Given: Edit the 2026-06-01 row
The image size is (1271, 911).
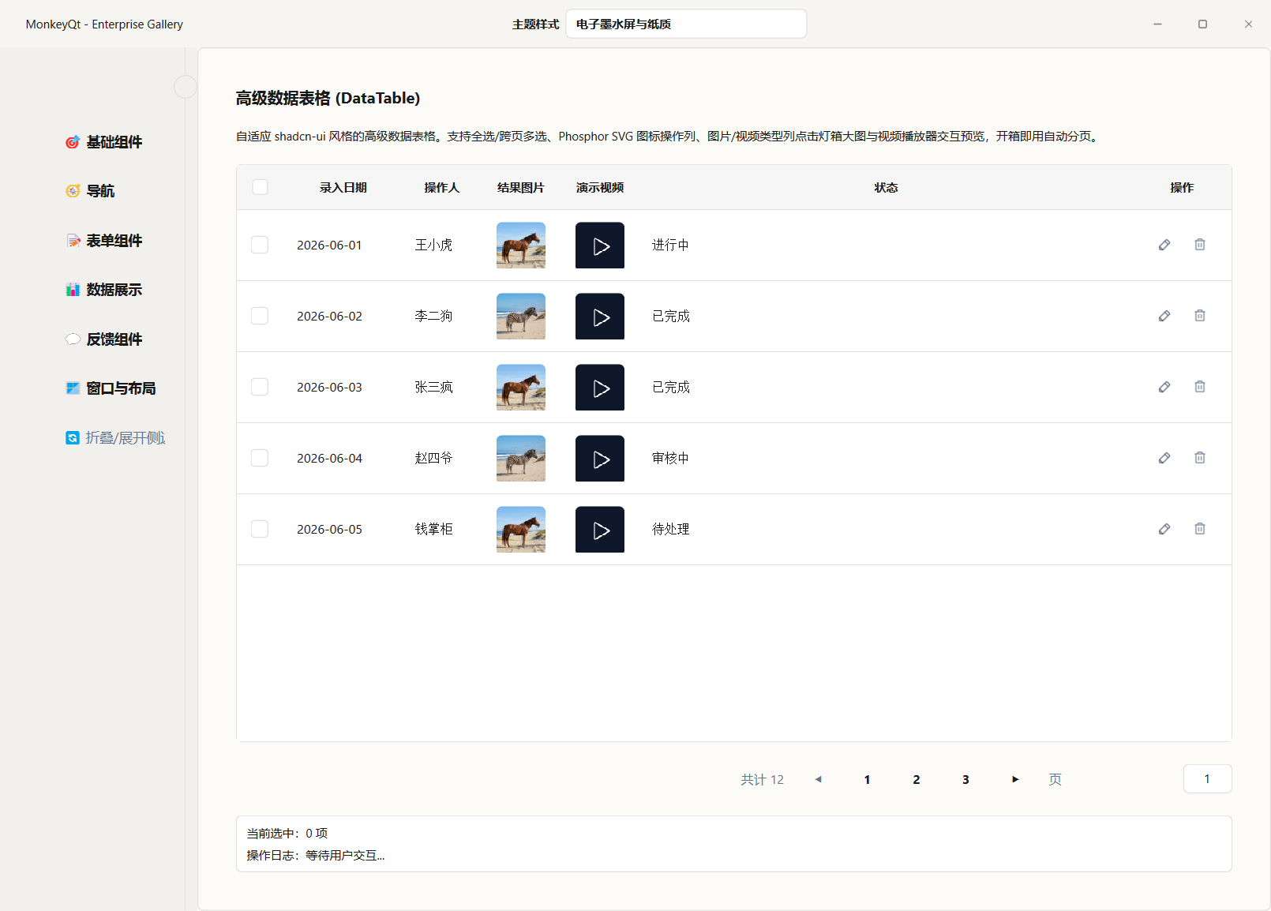Looking at the screenshot, I should coord(1164,245).
